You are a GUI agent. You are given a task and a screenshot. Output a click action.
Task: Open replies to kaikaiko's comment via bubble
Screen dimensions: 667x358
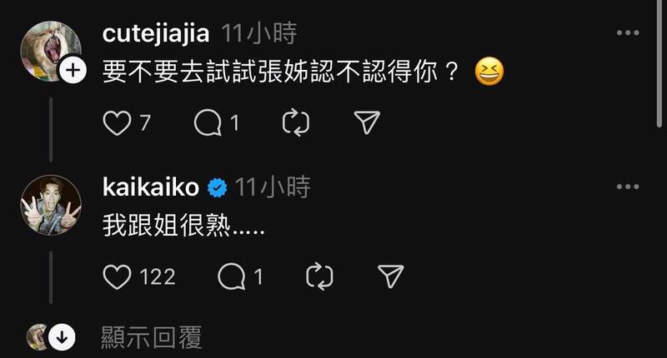[x=232, y=277]
